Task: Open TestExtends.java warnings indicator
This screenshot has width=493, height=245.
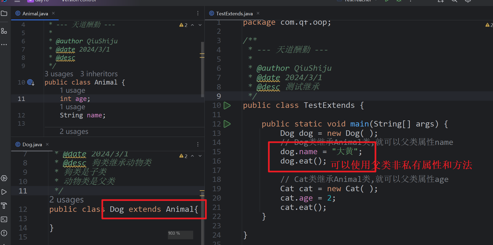Action: pyautogui.click(x=489, y=25)
